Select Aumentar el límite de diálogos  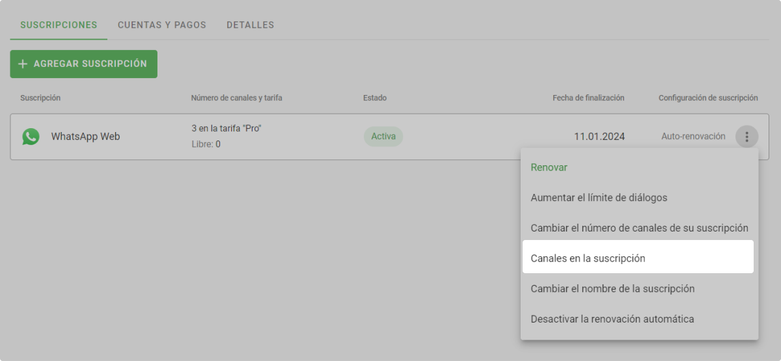[x=599, y=197]
